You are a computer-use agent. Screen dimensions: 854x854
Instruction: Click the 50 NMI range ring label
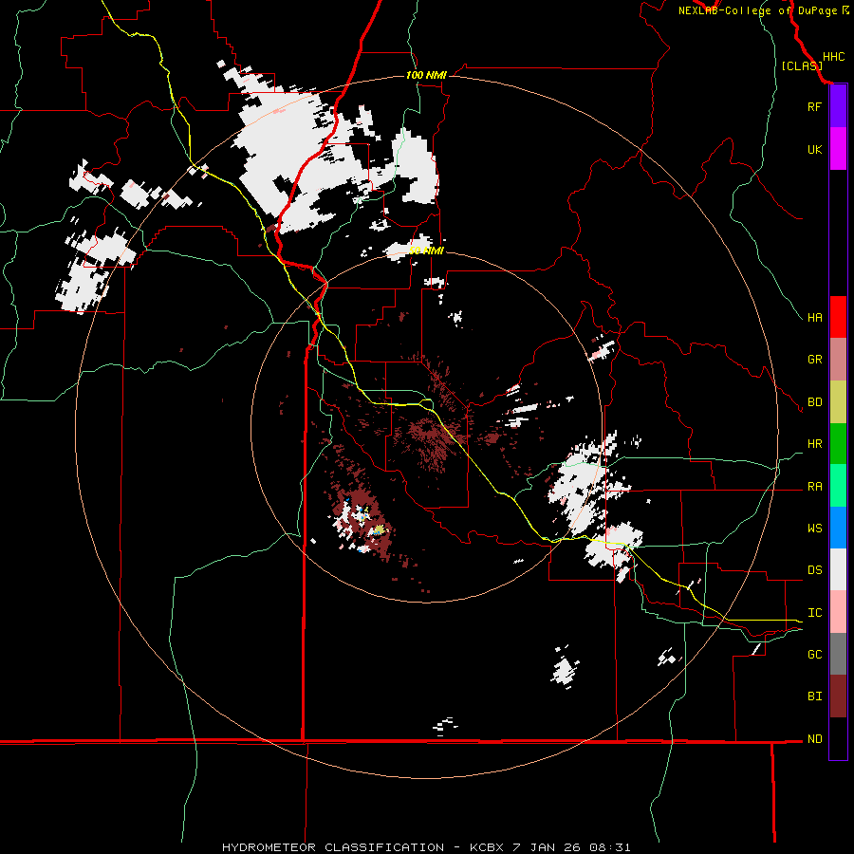[426, 251]
